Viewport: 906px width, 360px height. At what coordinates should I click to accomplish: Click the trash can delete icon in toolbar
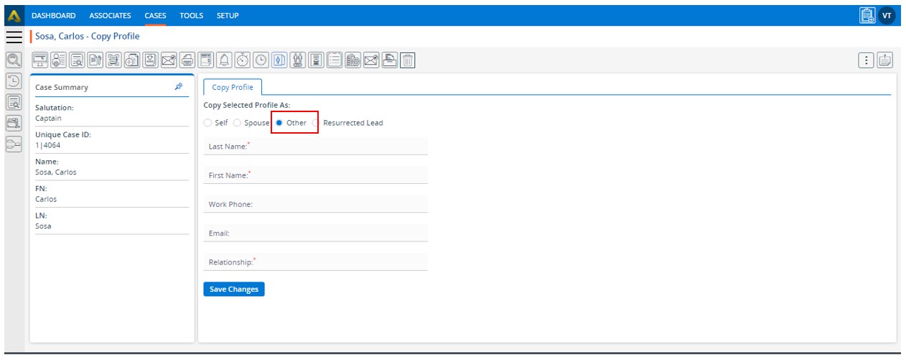pyautogui.click(x=407, y=60)
